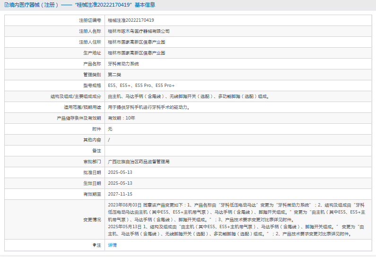This screenshot has height=257, width=376.
Task: Select the management class value 第二类
Action: (114, 75)
